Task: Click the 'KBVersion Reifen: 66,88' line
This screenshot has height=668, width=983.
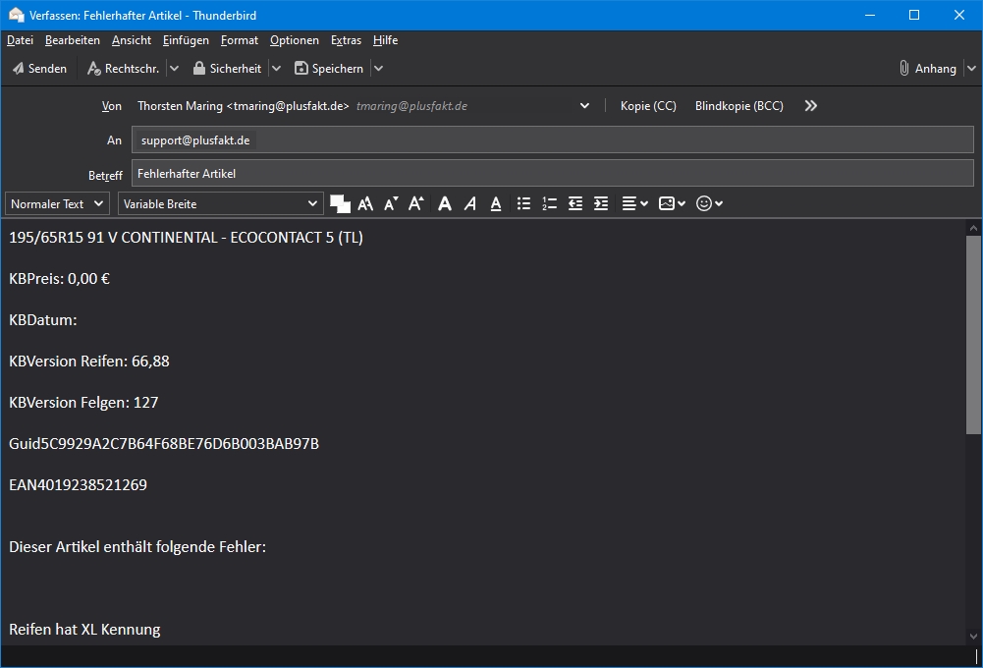Action: pos(89,362)
